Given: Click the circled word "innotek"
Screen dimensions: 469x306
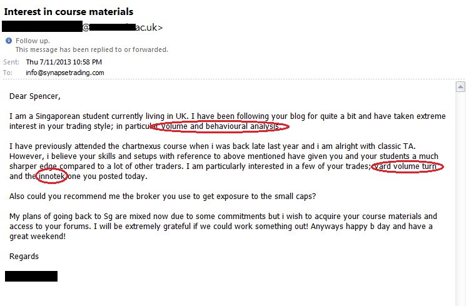Looking at the screenshot, I should tap(51, 176).
